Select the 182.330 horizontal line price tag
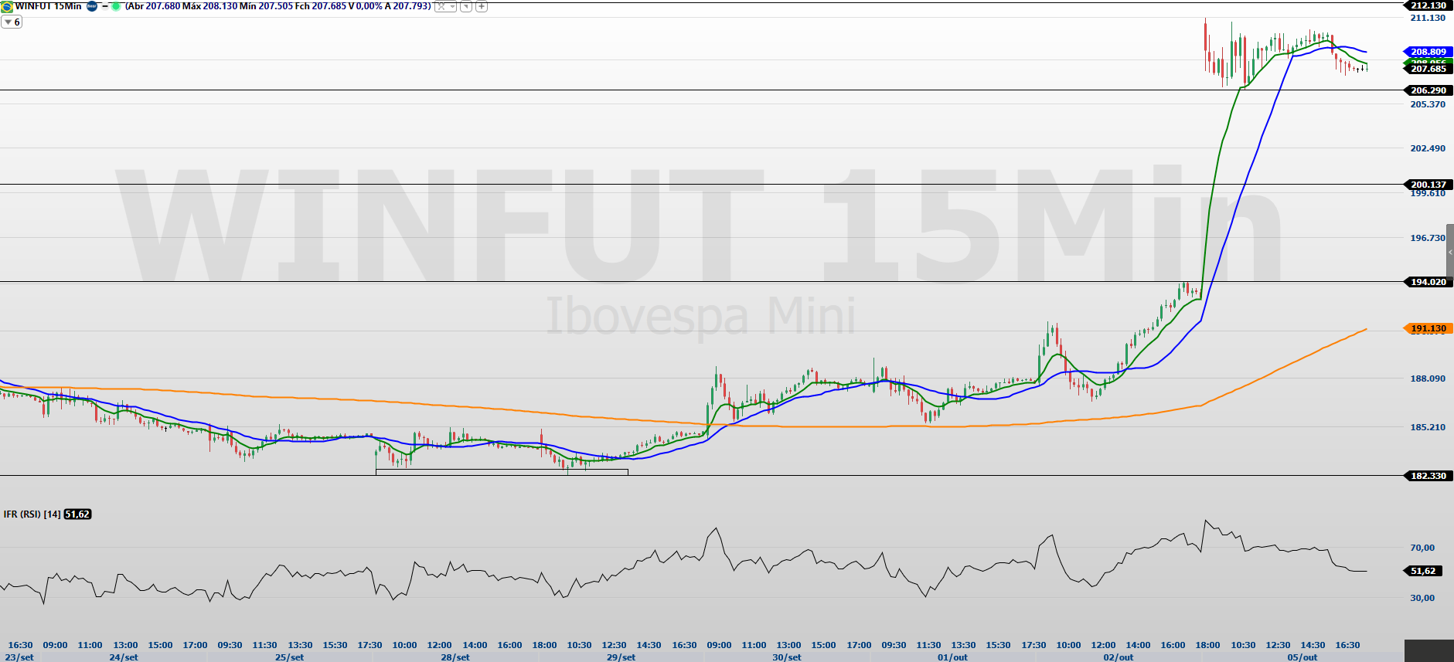 click(1428, 476)
